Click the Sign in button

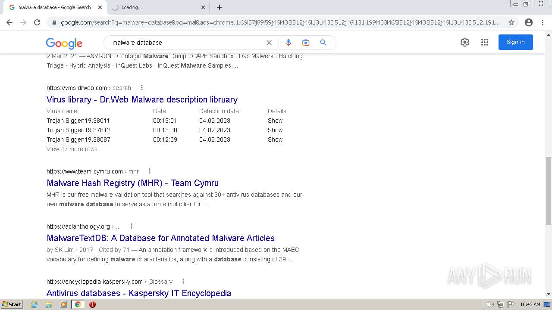pos(516,42)
